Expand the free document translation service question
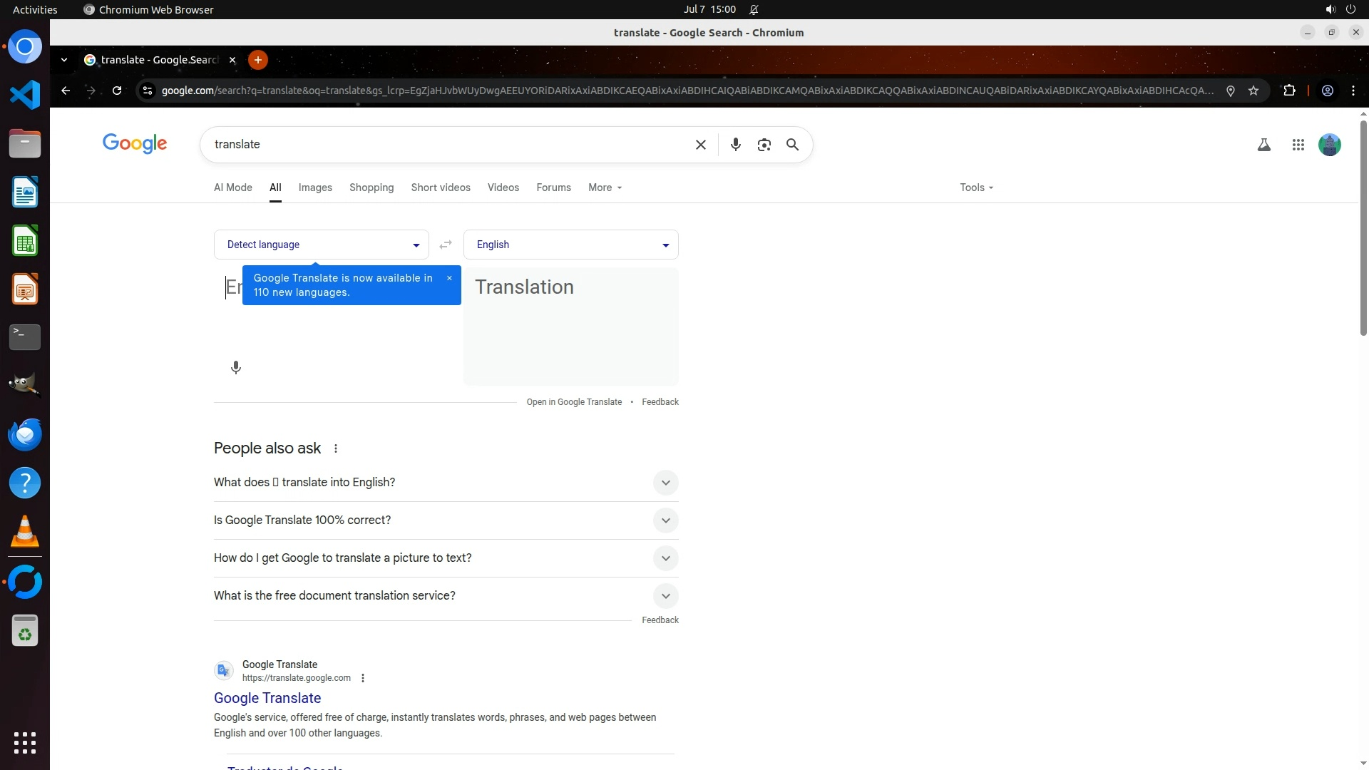The width and height of the screenshot is (1369, 770). pyautogui.click(x=665, y=596)
